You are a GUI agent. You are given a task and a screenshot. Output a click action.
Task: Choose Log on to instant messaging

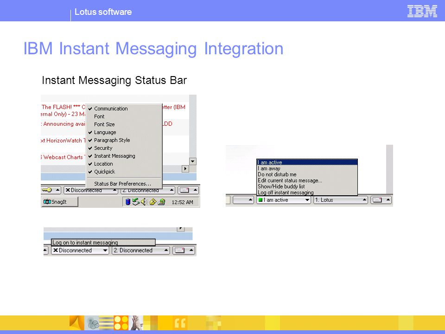[x=103, y=243]
